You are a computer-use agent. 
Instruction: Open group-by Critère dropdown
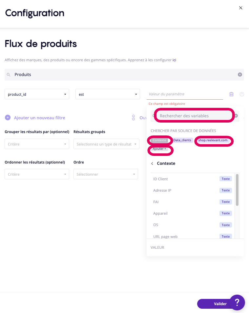click(37, 144)
